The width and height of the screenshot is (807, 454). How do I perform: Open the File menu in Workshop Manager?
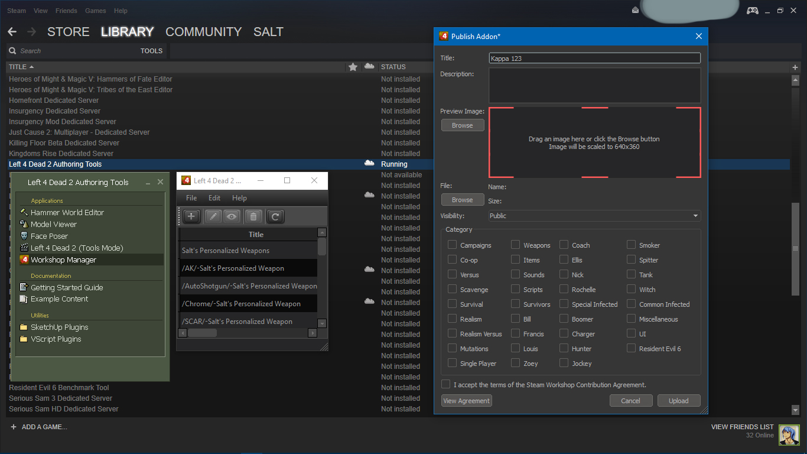(x=191, y=198)
